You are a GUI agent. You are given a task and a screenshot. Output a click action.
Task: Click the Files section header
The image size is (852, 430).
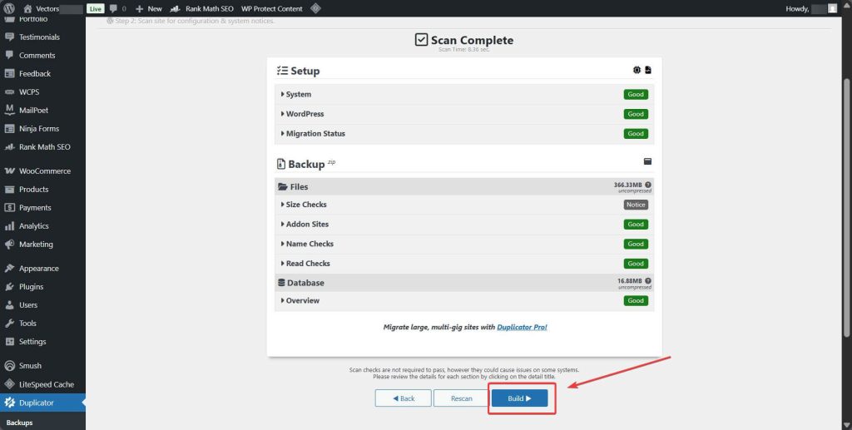[x=464, y=187]
